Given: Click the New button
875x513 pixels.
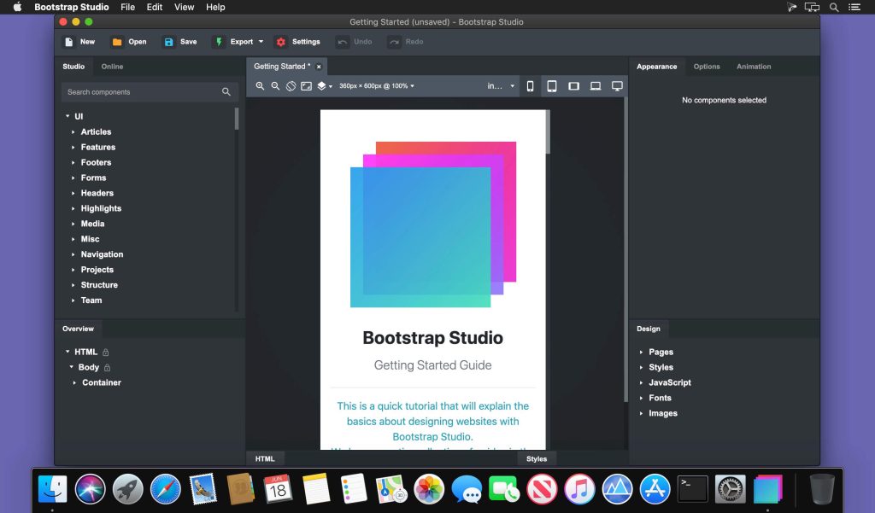Looking at the screenshot, I should (78, 41).
